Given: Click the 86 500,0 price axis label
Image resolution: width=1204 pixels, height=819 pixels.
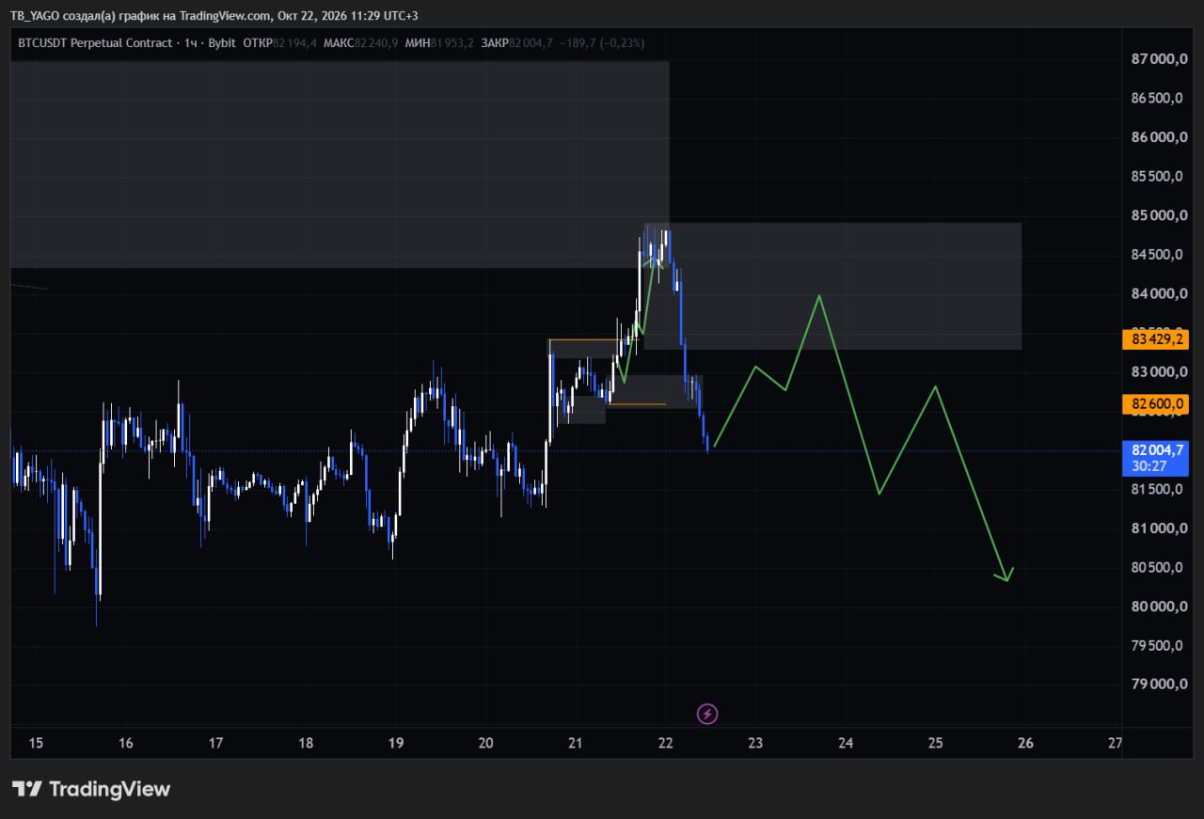Looking at the screenshot, I should 1159,98.
